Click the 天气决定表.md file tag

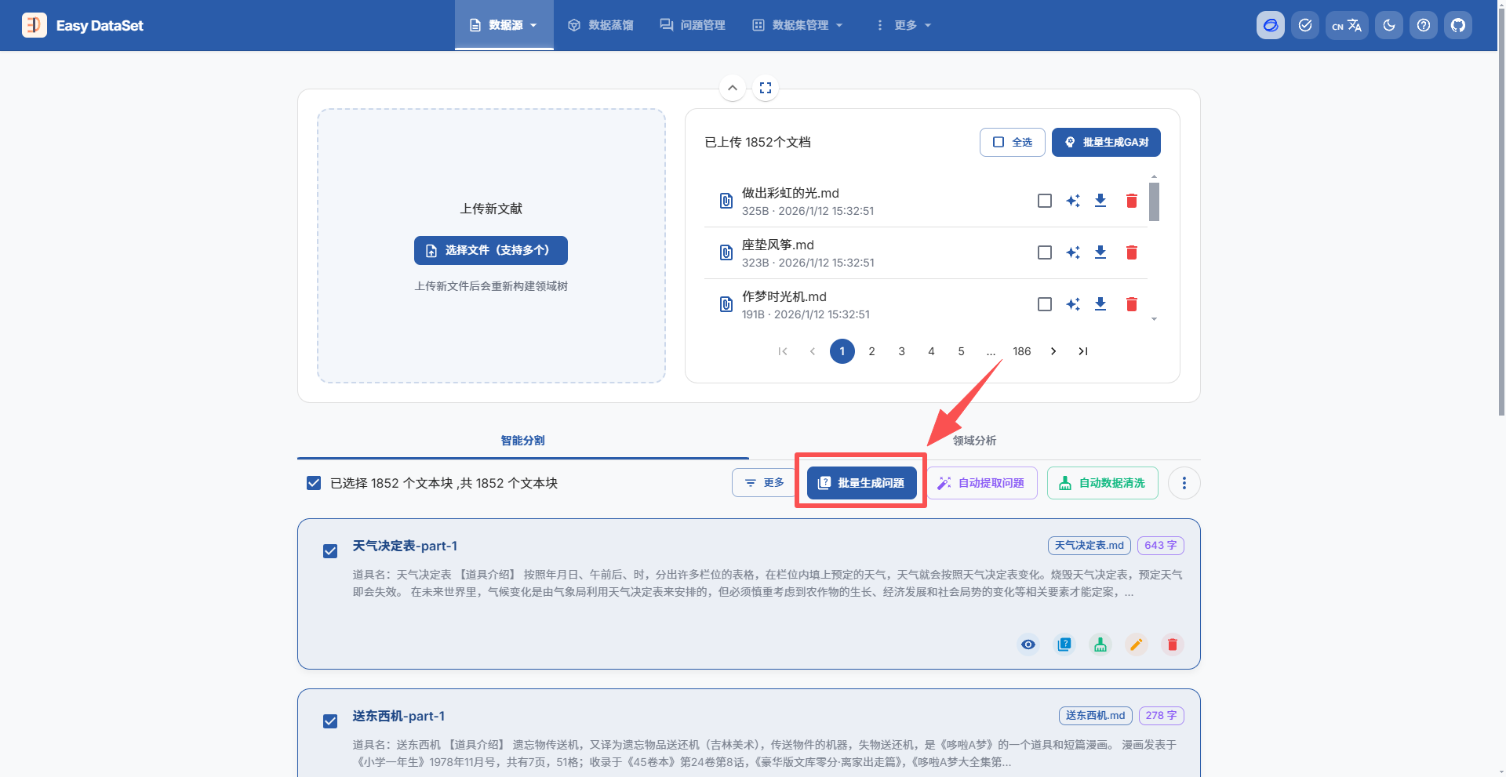pyautogui.click(x=1089, y=546)
